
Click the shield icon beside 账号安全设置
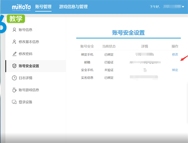(x=14, y=66)
